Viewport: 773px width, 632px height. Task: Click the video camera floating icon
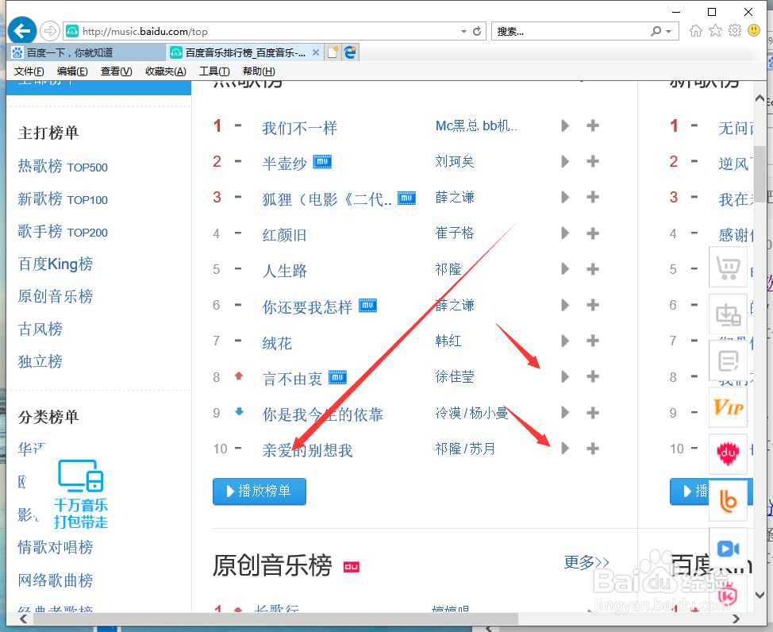pyautogui.click(x=728, y=548)
